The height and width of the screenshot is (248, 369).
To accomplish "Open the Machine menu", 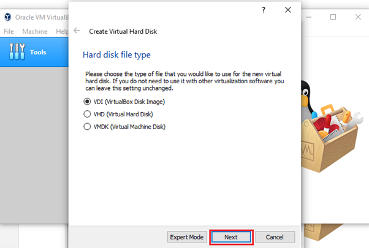I will [x=34, y=31].
